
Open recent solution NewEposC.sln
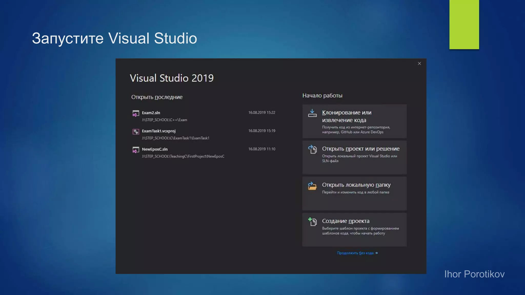click(x=204, y=152)
